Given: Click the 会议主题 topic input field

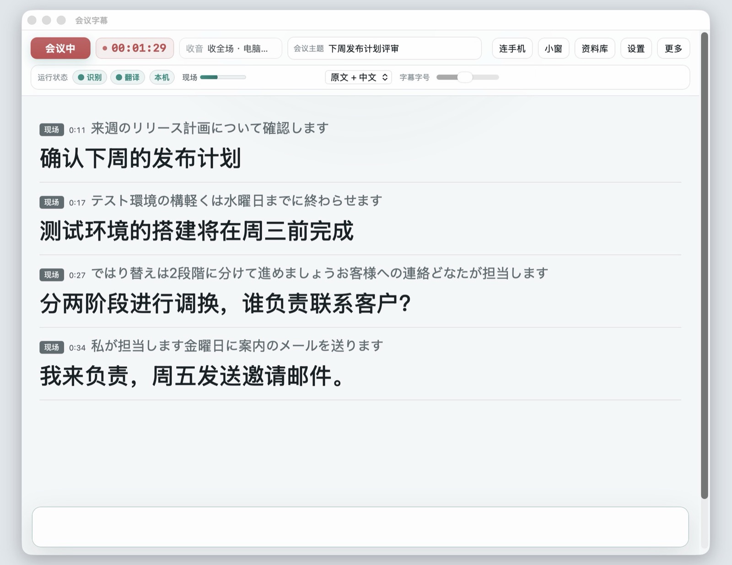Looking at the screenshot, I should point(384,48).
